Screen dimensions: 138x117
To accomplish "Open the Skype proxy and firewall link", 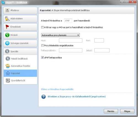I will 77,96.
